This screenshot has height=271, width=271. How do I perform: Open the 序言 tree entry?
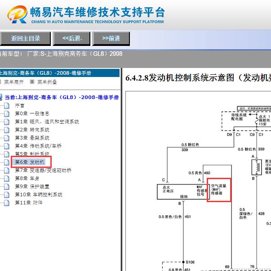tap(19, 105)
